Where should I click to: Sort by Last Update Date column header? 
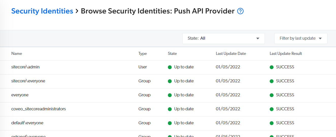[231, 54]
